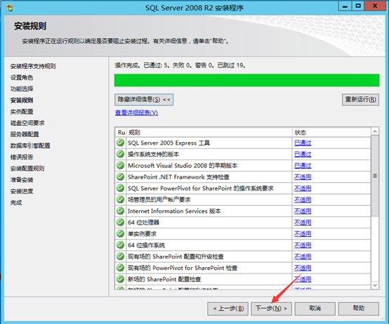Select 安装规则 step in sidebar

pos(22,101)
